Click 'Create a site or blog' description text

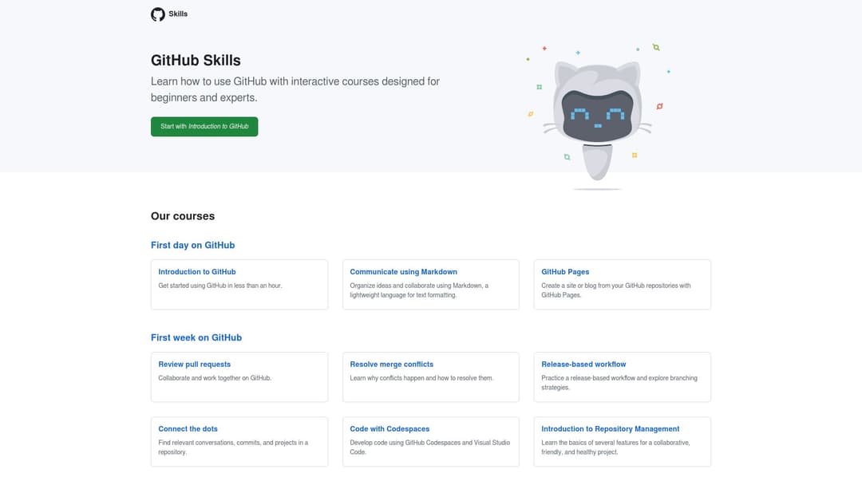pyautogui.click(x=616, y=290)
